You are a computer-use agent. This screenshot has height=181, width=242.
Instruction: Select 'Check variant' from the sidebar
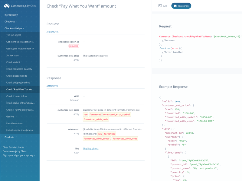14,62
